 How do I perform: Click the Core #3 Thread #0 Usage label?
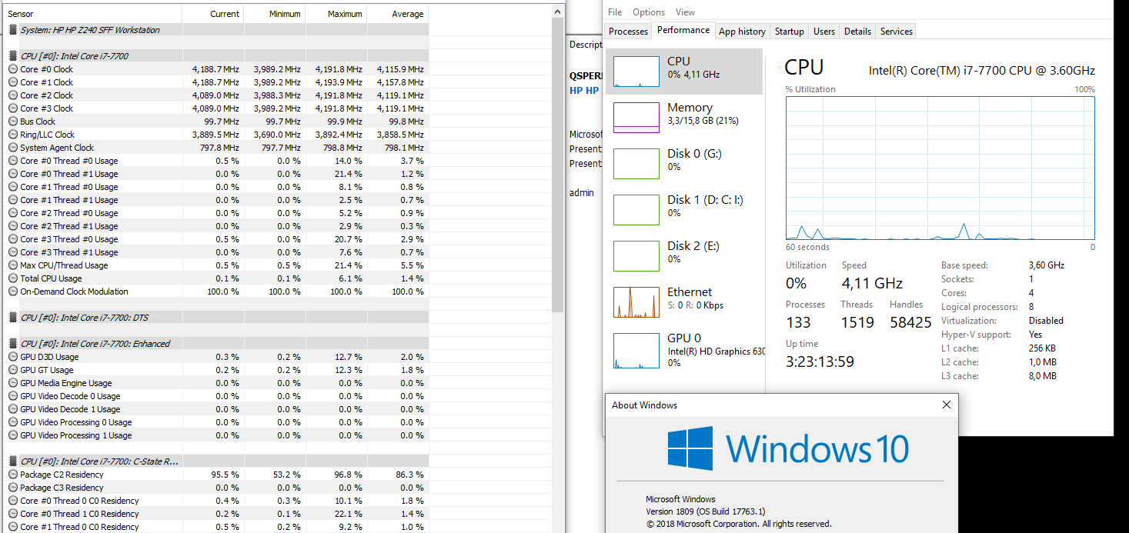pos(69,239)
